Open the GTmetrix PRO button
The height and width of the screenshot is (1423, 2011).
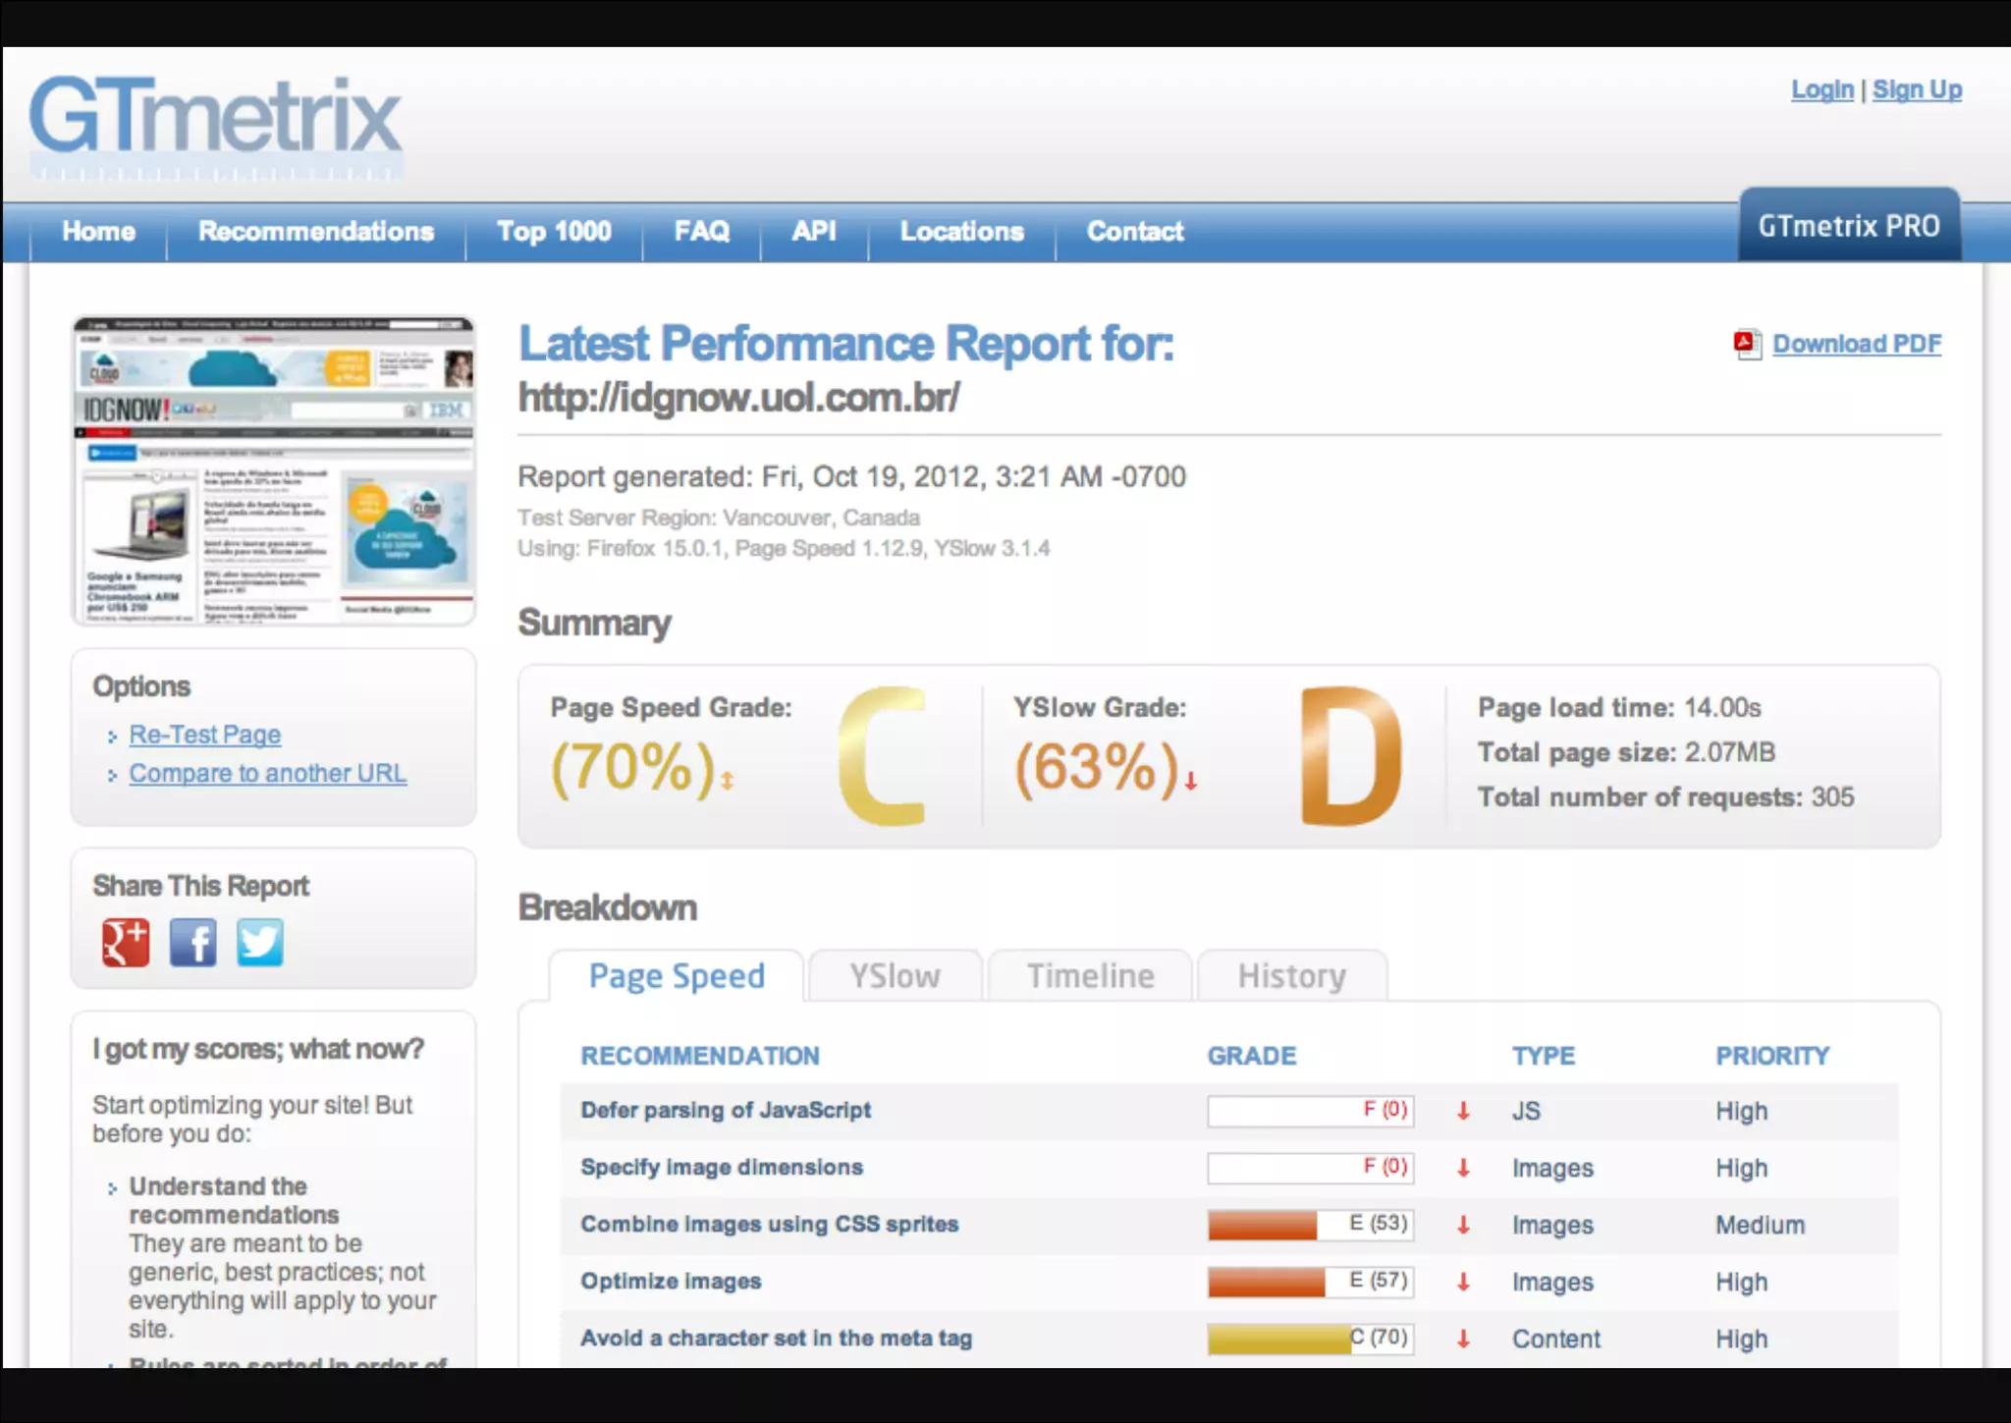click(x=1848, y=227)
